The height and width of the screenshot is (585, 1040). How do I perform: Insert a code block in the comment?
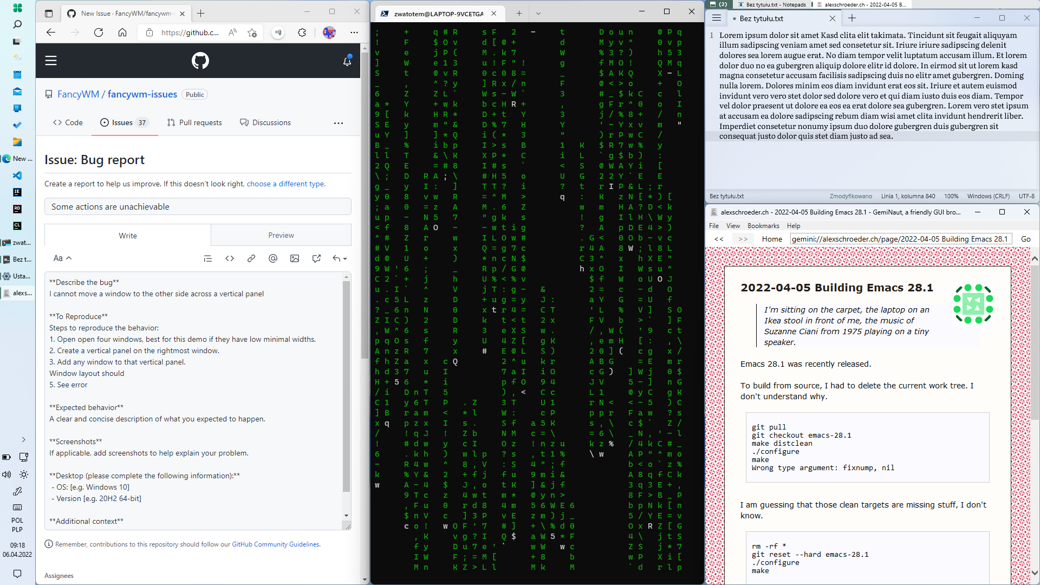[x=230, y=258]
